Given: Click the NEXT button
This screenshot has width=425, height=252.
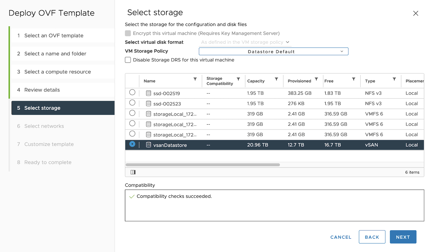Looking at the screenshot, I should pos(403,237).
